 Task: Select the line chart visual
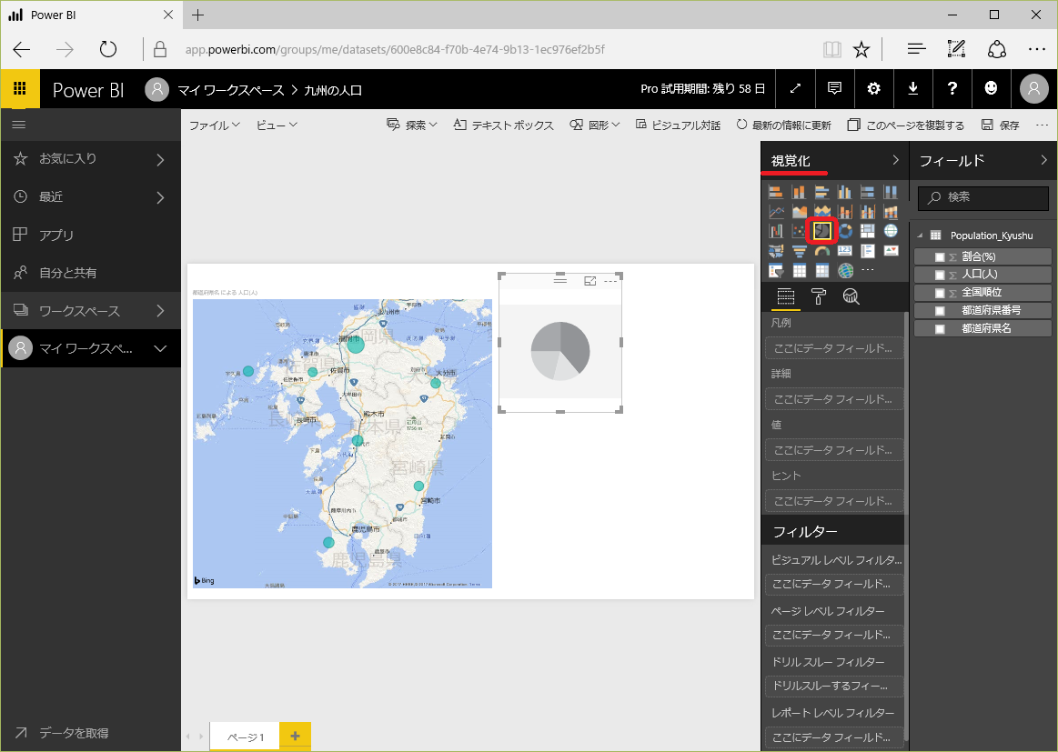776,212
